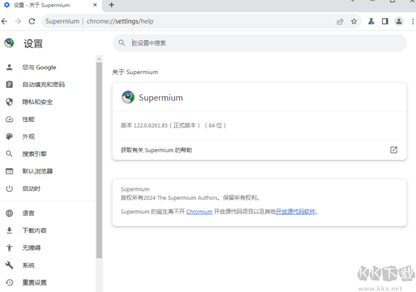Open 外观 settings section
The height and width of the screenshot is (292, 416).
(48, 136)
